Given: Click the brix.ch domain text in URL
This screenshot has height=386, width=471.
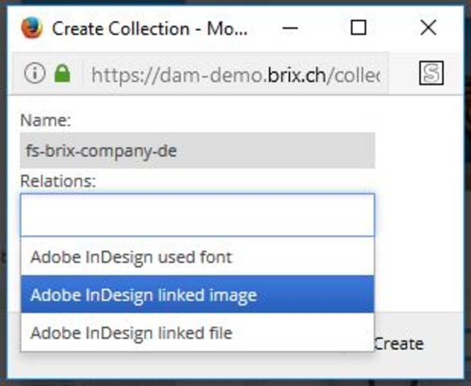Looking at the screenshot, I should click(x=297, y=75).
